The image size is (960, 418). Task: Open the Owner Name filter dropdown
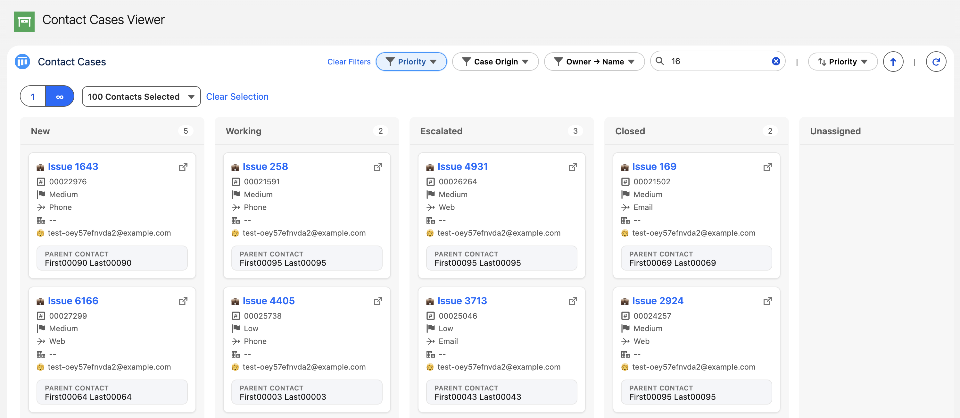[x=594, y=62]
